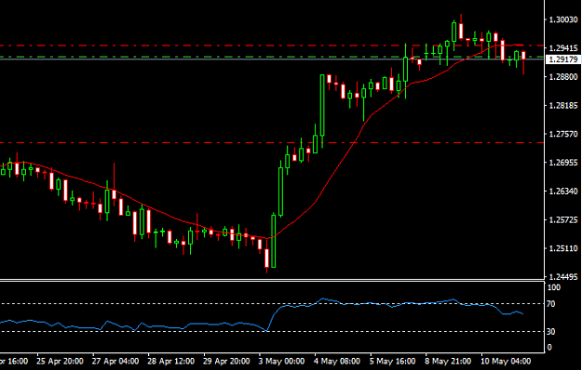Click the 5 May 16:00 time label
The image size is (582, 370).
tap(393, 361)
